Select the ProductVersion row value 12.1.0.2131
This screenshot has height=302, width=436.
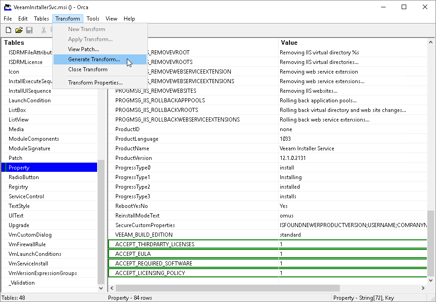tap(298, 158)
